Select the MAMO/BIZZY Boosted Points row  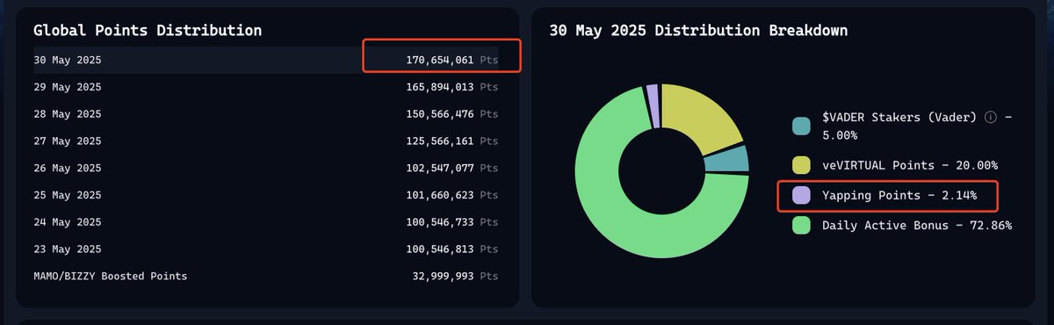point(266,276)
